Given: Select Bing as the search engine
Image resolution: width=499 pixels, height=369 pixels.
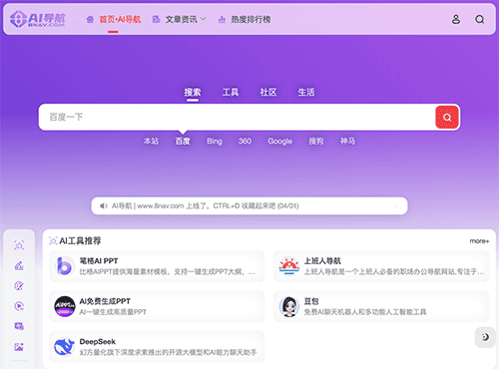Looking at the screenshot, I should click(x=215, y=142).
